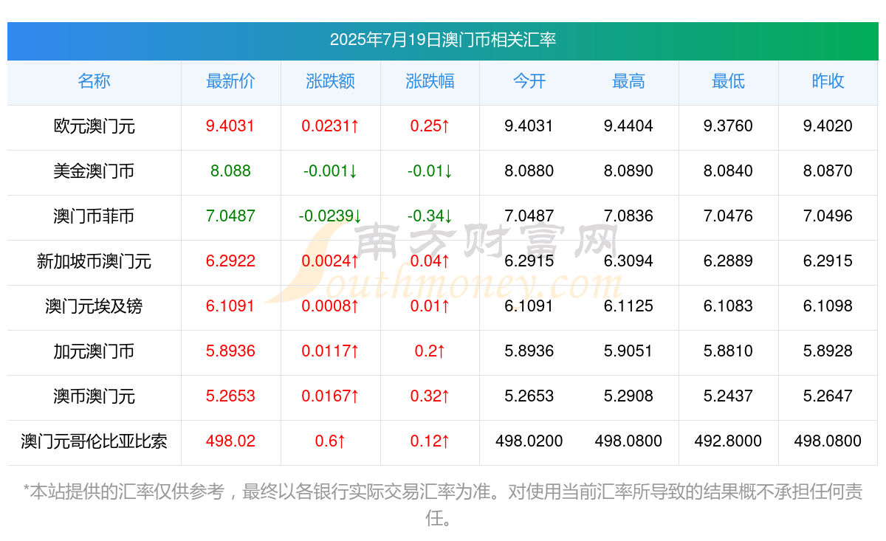Click high value 7.0836
This screenshot has width=886, height=541.
click(x=629, y=216)
